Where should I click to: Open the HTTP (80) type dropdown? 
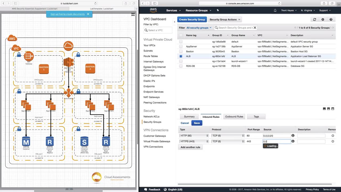point(194,136)
